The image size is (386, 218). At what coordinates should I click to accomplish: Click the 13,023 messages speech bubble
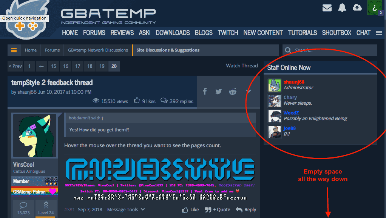click(x=23, y=208)
